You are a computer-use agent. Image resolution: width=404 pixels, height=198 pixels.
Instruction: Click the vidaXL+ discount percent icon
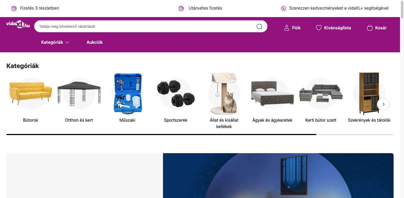tap(283, 8)
